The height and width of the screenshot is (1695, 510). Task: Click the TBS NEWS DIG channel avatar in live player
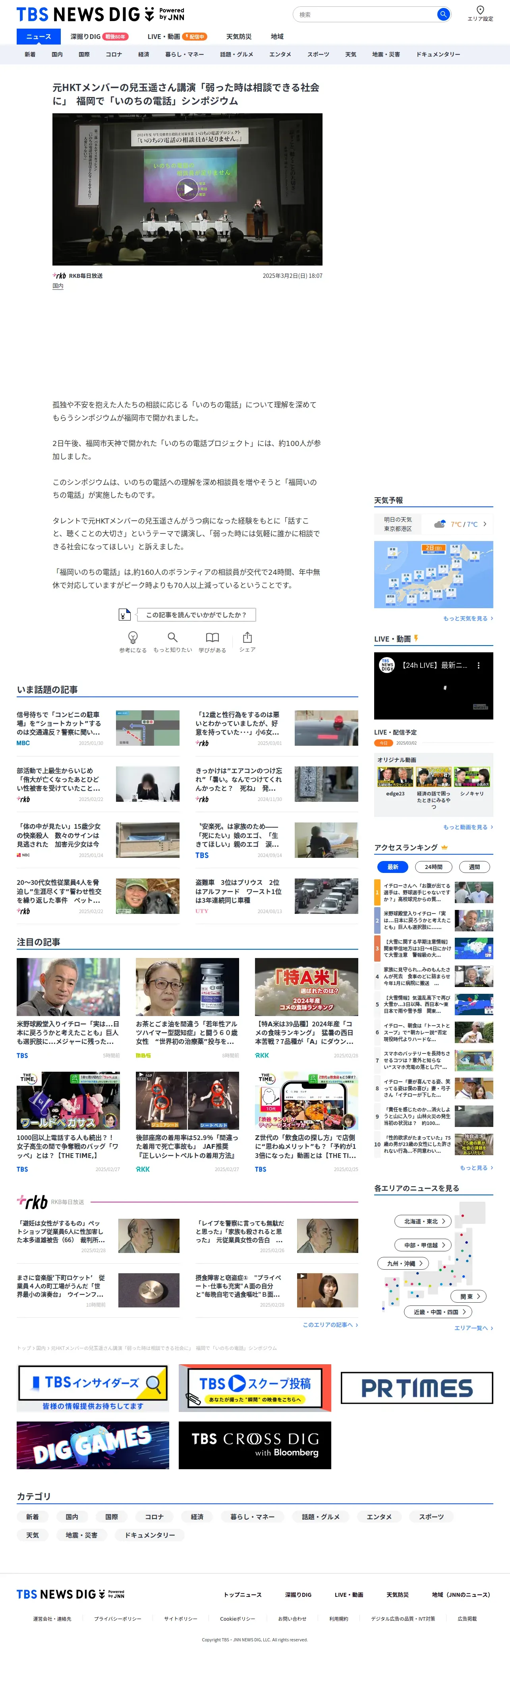[x=387, y=665]
